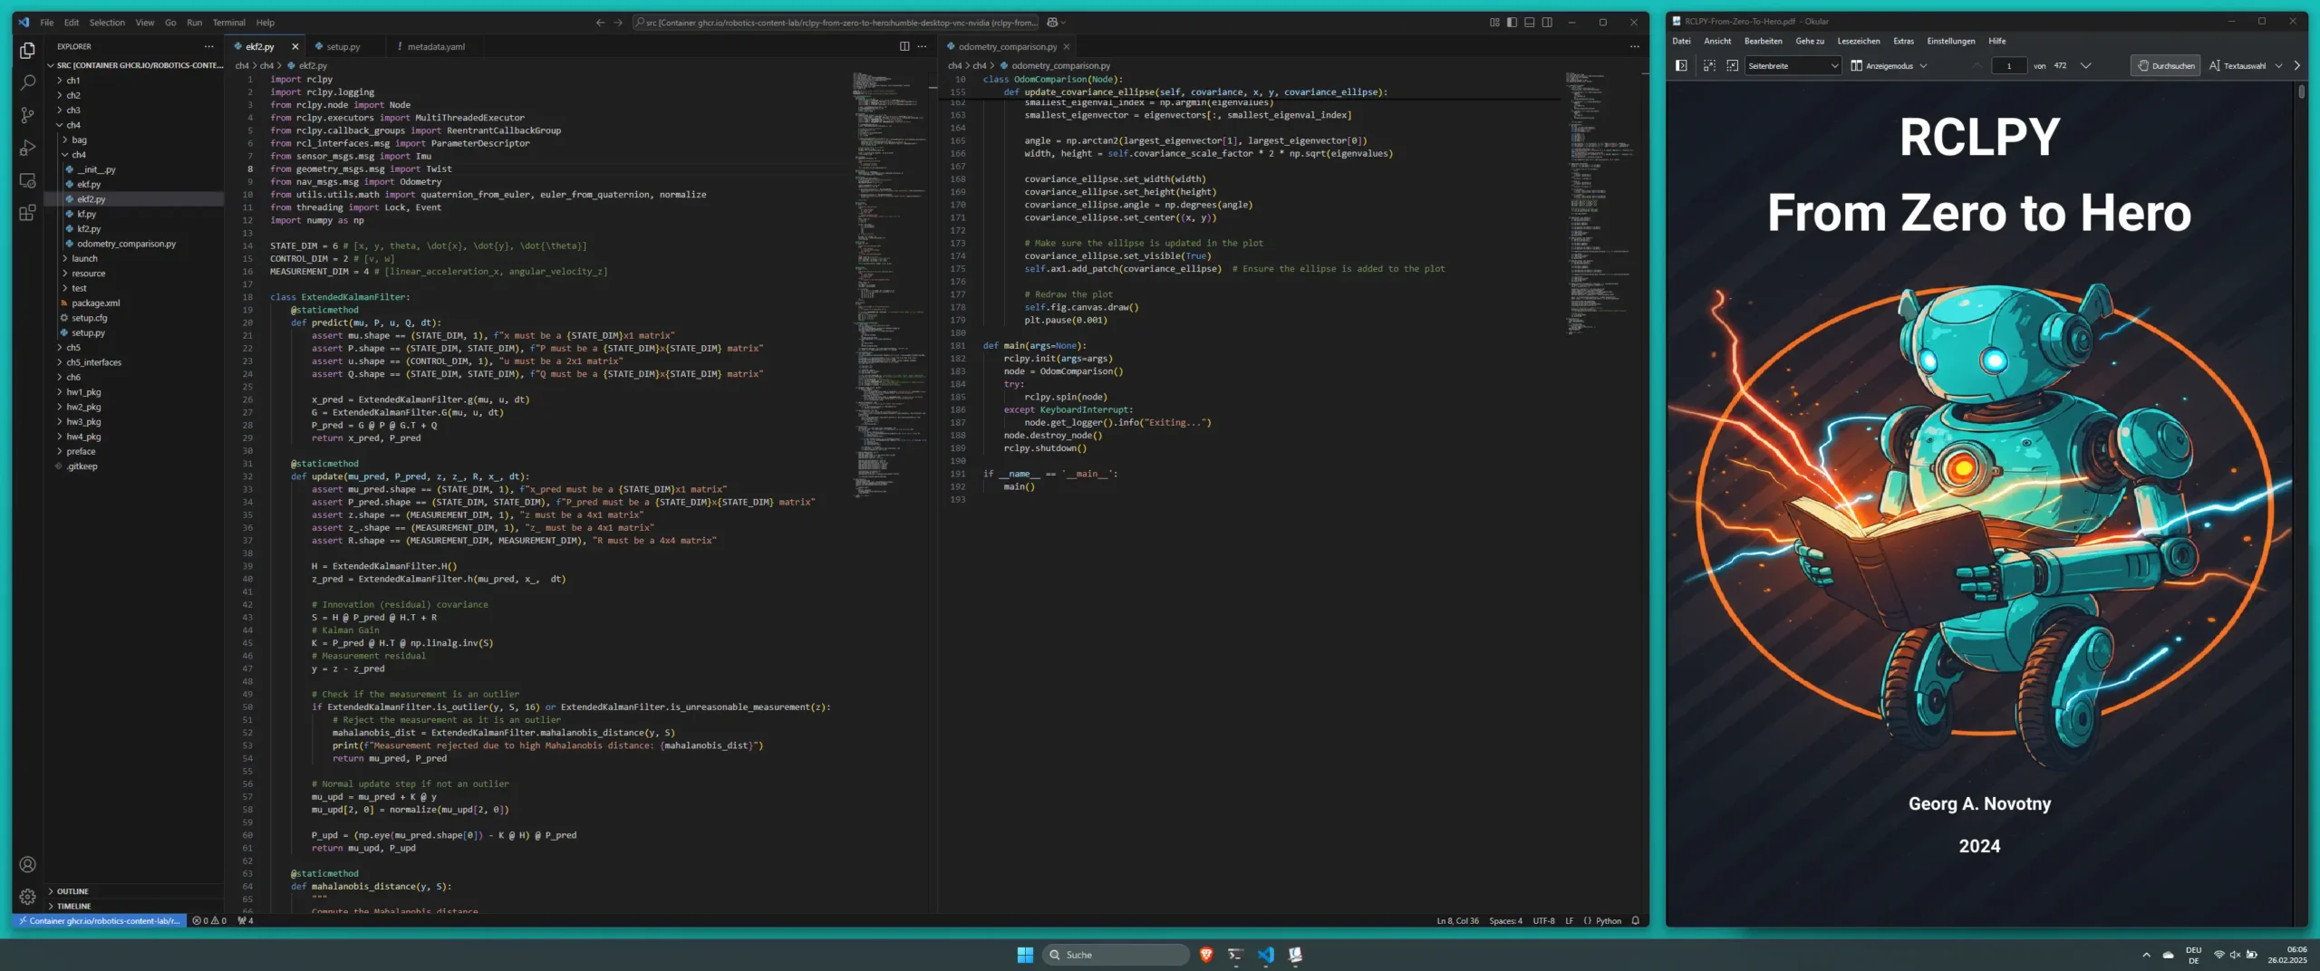Click the odometry_comparison.py editor minimap
This screenshot has height=971, width=2320.
(1602, 204)
